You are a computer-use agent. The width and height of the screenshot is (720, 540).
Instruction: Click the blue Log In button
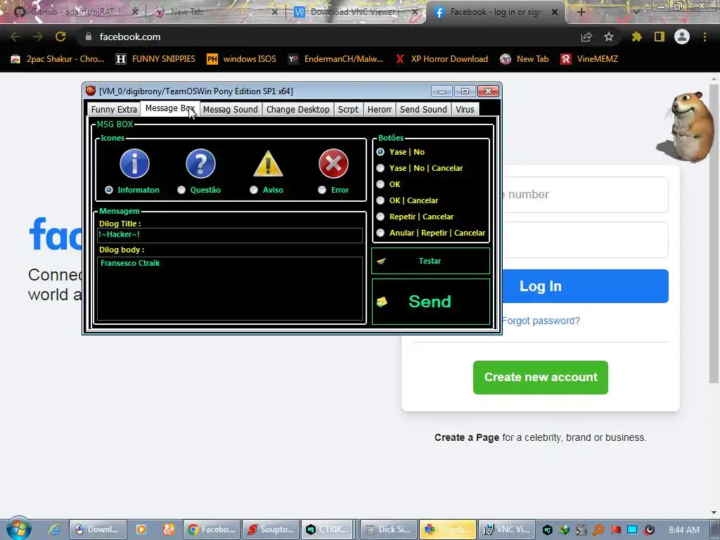point(586,286)
